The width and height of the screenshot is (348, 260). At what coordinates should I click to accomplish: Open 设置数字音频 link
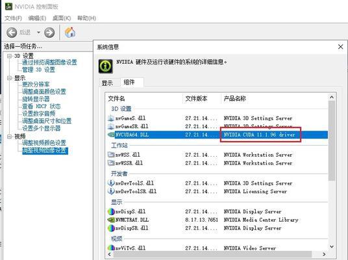[38, 114]
